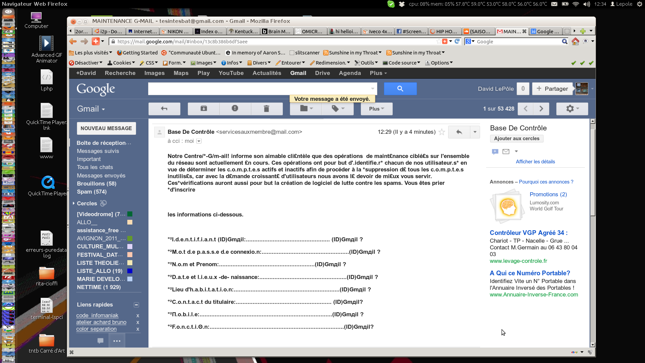Viewport: 645px width, 363px height.
Task: Switch to the Iveco 4x browser tab
Action: (x=378, y=31)
